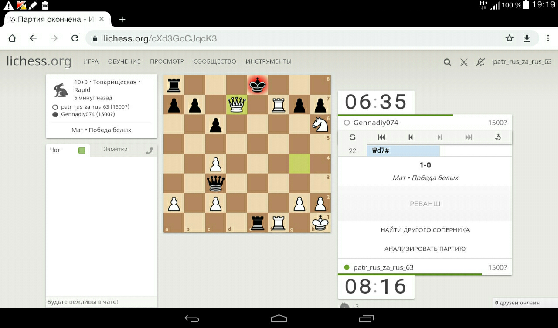Screen dimensions: 558x328
Task: Open the ИНСТРУМЕНТЫ menu
Action: [x=269, y=61]
